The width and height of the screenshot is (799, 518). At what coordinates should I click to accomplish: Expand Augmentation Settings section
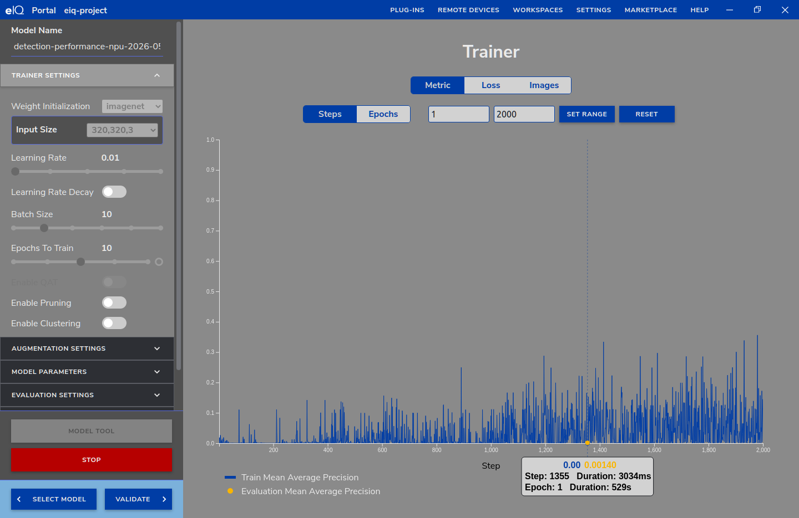click(x=87, y=348)
